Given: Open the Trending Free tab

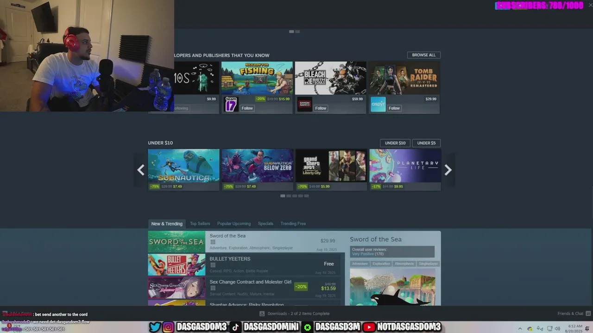Looking at the screenshot, I should pyautogui.click(x=293, y=224).
